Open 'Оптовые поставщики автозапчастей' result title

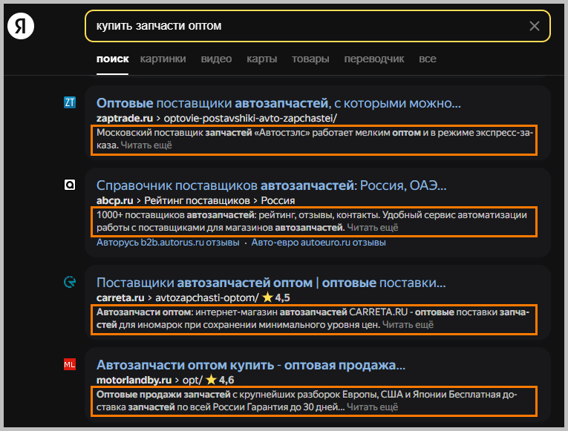coord(278,103)
